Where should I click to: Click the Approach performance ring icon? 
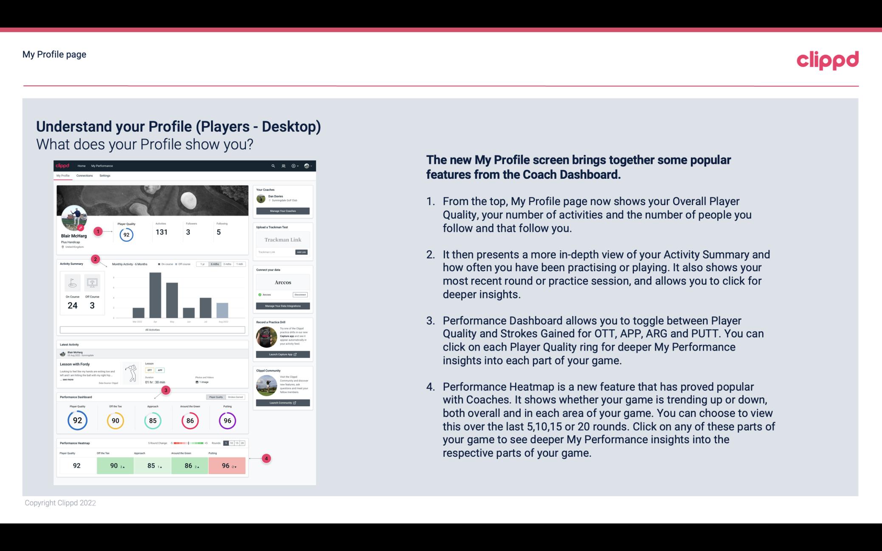(x=152, y=419)
